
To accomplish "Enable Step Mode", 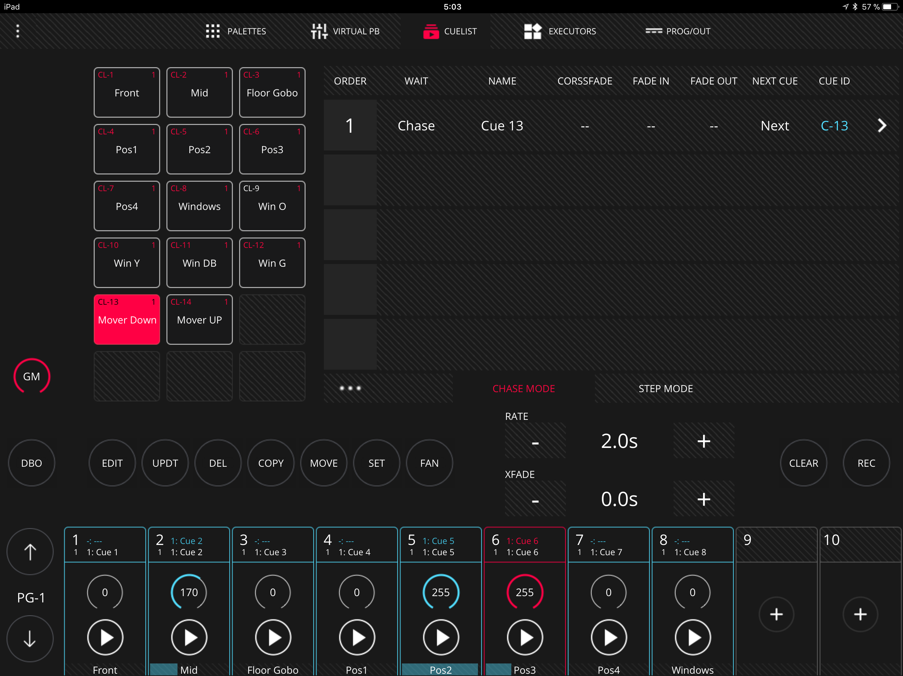I will pos(665,389).
